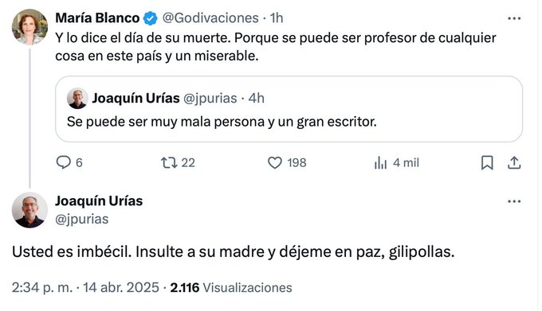Click the 1h timestamp of the tweet
542x311 pixels.
(277, 18)
